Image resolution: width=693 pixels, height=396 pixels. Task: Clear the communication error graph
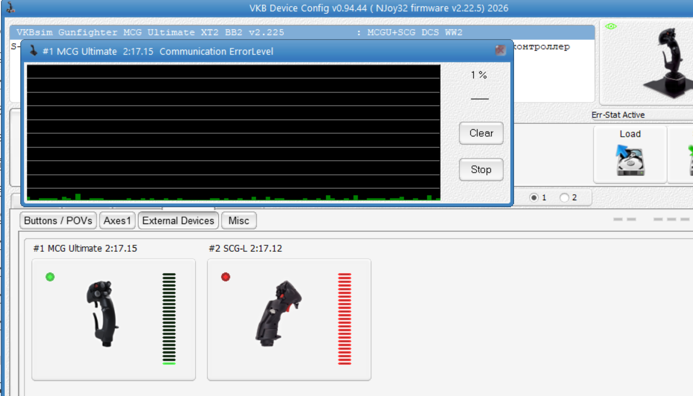click(481, 133)
